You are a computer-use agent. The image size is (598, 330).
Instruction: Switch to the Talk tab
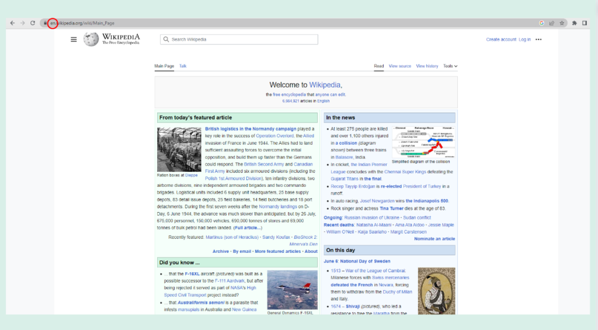183,66
